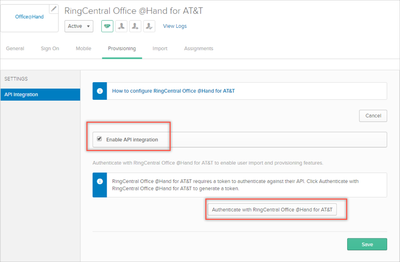
Task: Open How to configure RingCentral link
Action: pyautogui.click(x=173, y=91)
